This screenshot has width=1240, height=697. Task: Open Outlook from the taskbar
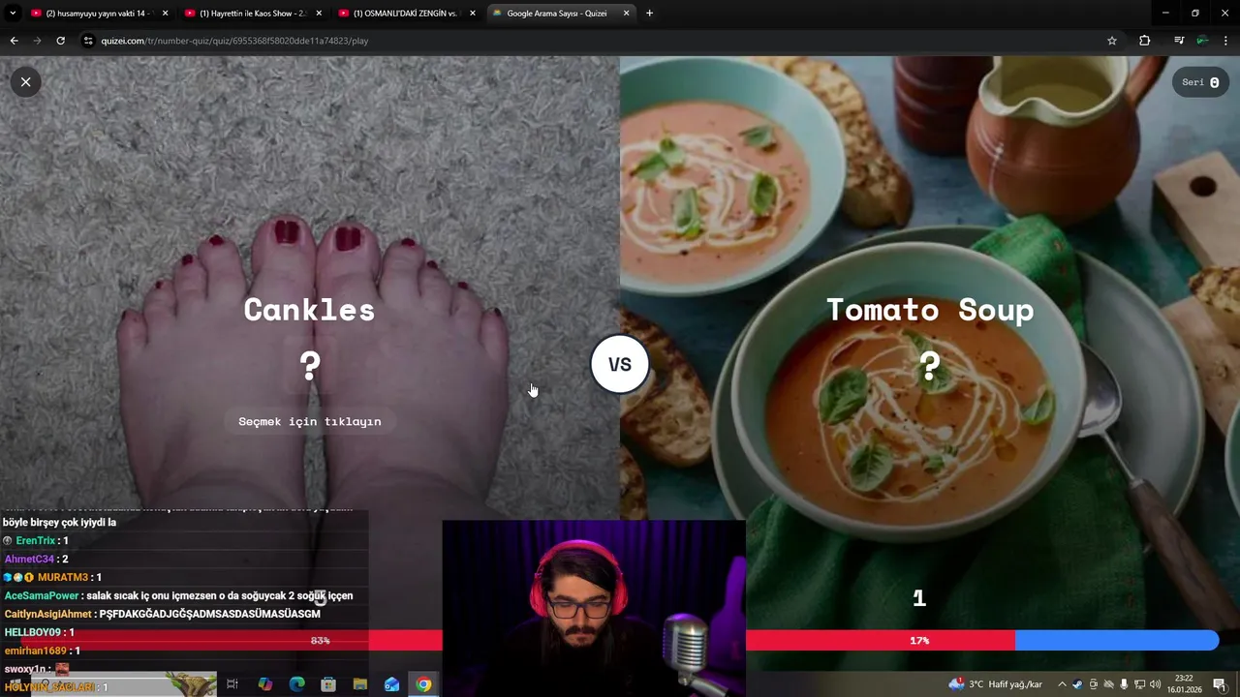[391, 684]
